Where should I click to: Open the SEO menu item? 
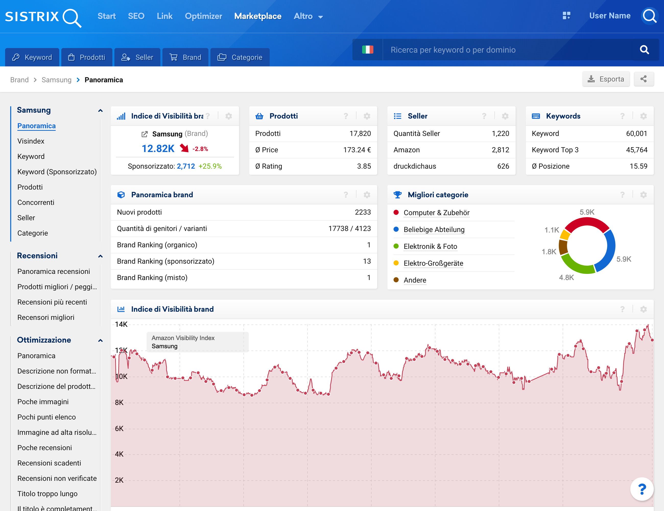tap(136, 16)
